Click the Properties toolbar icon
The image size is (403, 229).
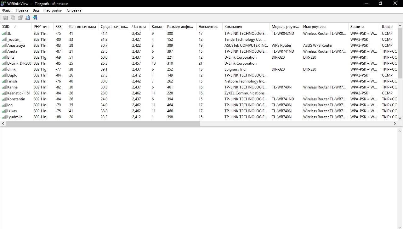(x=20, y=18)
